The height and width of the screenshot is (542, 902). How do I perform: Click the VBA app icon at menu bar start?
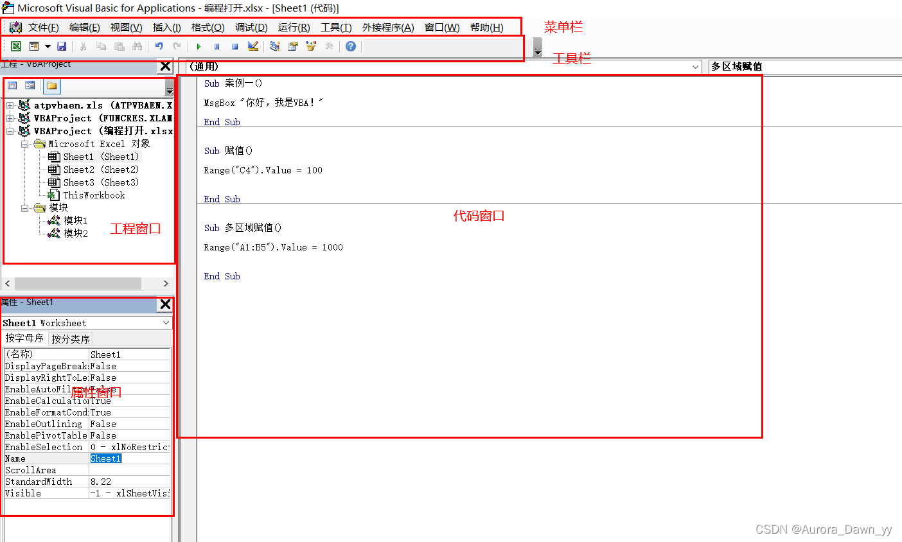[x=15, y=27]
